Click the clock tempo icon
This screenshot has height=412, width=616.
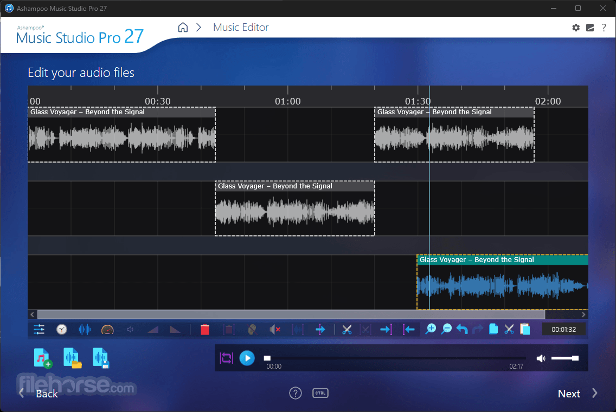tap(62, 329)
